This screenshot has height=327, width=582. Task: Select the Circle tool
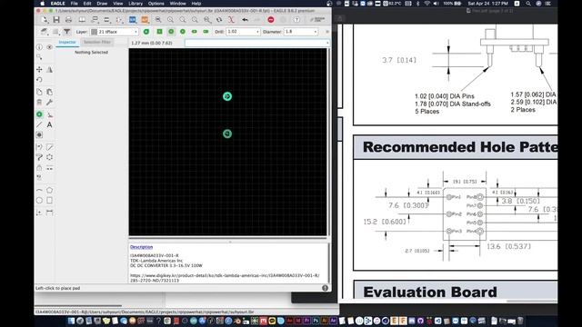pos(39,200)
